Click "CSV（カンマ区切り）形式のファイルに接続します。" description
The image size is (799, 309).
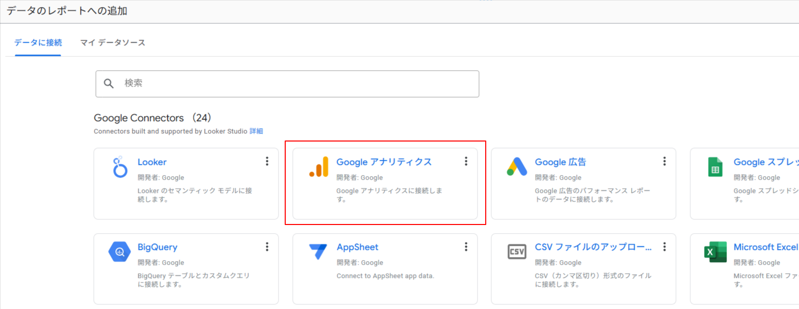point(593,280)
